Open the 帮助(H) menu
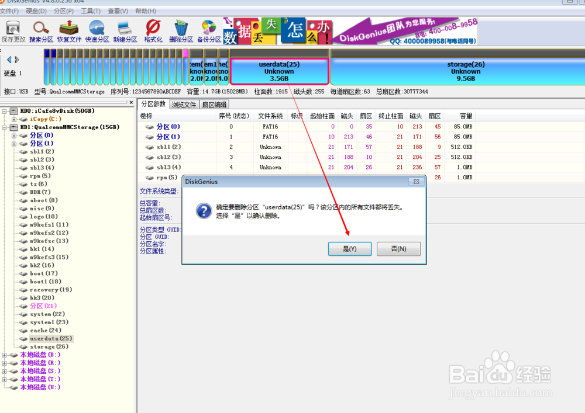 [146, 11]
